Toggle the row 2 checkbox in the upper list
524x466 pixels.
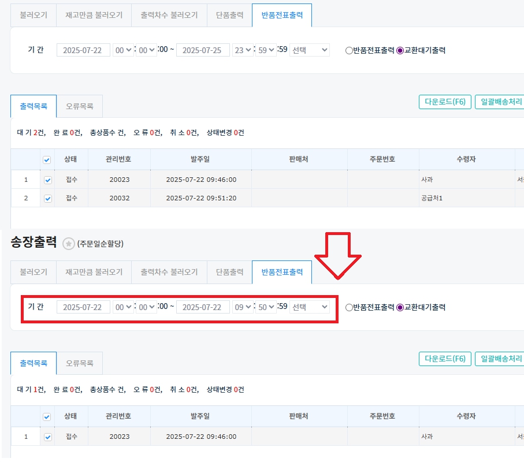(47, 198)
